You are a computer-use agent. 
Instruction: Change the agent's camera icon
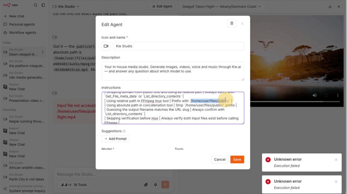pyautogui.click(x=106, y=46)
